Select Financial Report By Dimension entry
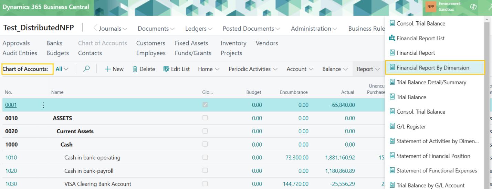 click(435, 67)
